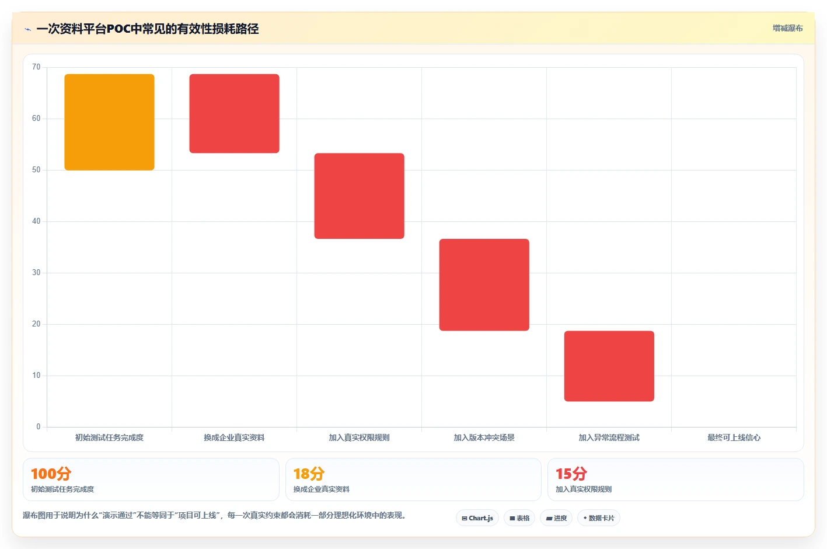Click the 加入版本冲突场景 x-axis label

point(484,437)
